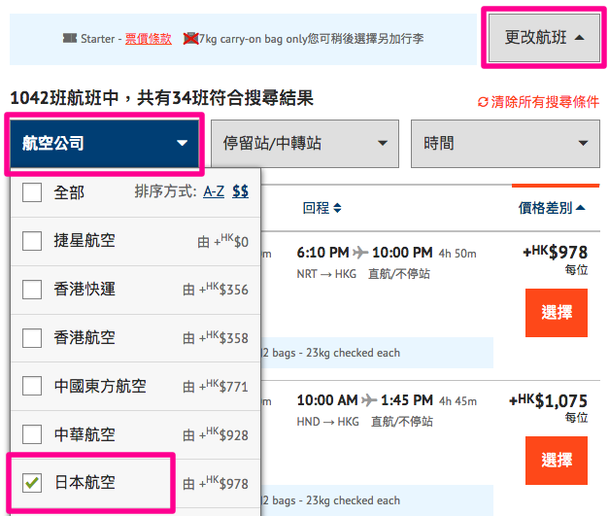The image size is (609, 516).
Task: Click the 由 +HK$0 price for 捷星航空
Action: [x=222, y=241]
